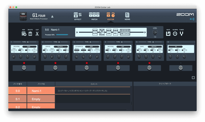
Task: Toggle slot 3 ZNR footswitch
Action: [87, 68]
